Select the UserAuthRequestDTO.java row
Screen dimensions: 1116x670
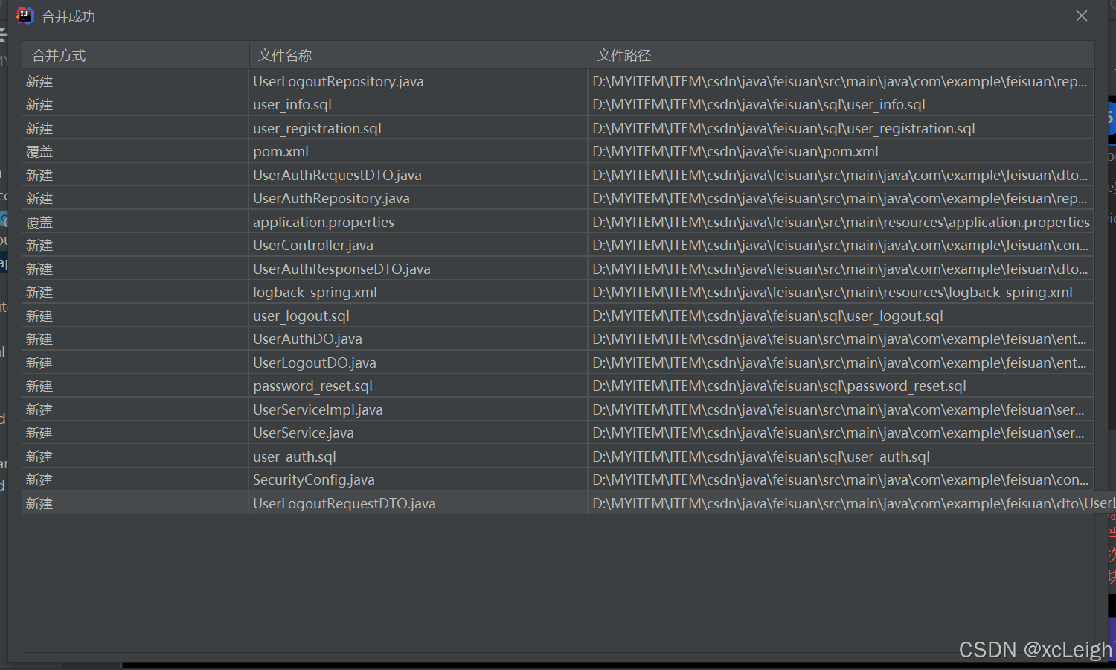tap(337, 176)
